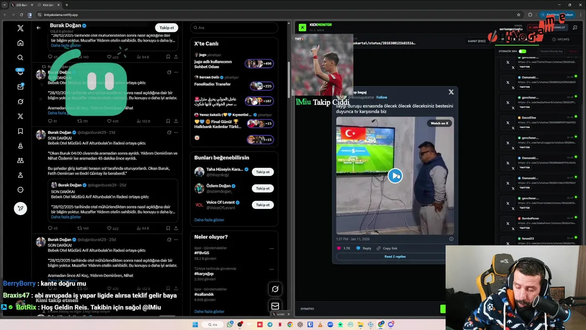Open X notifications bell icon
This screenshot has width=586, height=330.
click(20, 72)
